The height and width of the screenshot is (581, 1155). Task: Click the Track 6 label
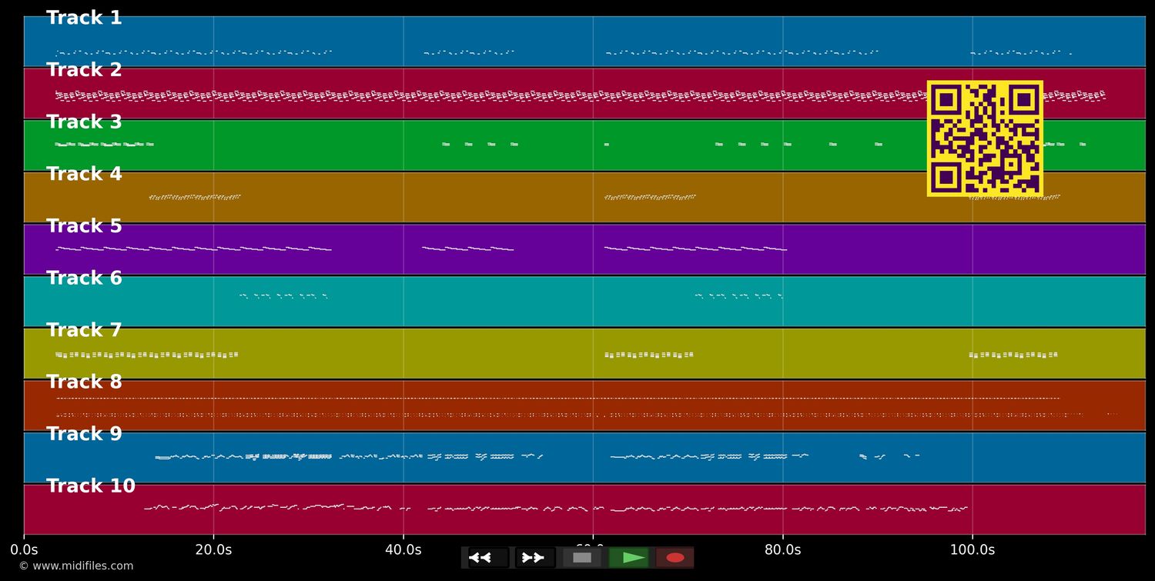point(84,279)
